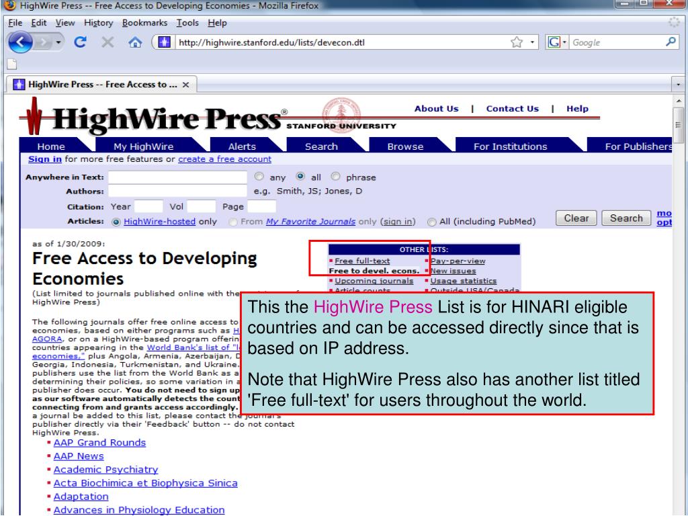Open the Bookmarks menu
Viewport: 688px width, 516px height.
(x=144, y=23)
